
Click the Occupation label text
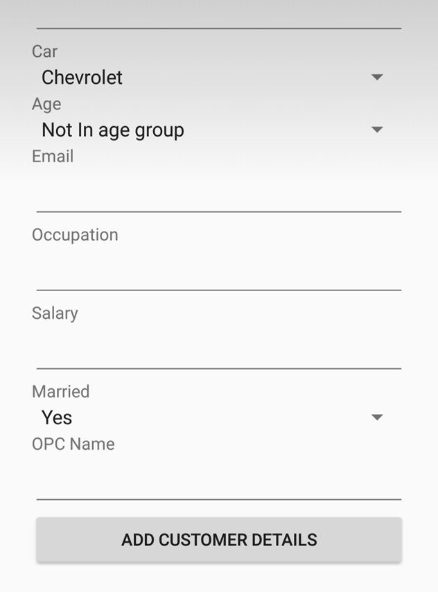(x=75, y=235)
